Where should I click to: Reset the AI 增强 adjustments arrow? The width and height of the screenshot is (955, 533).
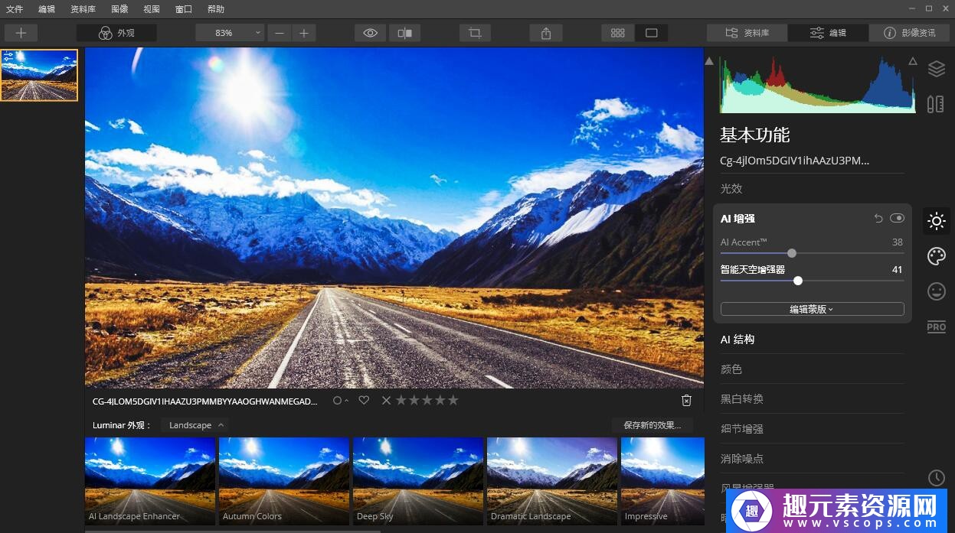tap(878, 219)
